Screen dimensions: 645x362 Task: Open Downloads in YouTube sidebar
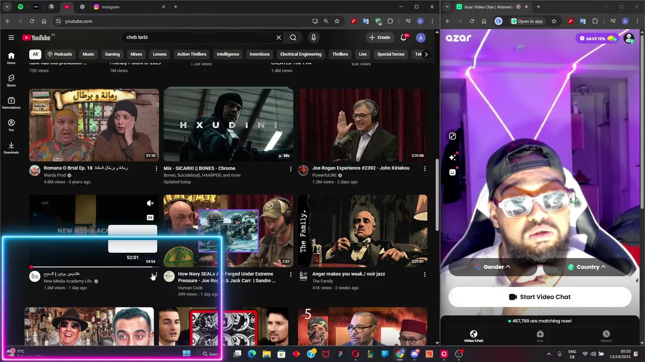pos(11,148)
